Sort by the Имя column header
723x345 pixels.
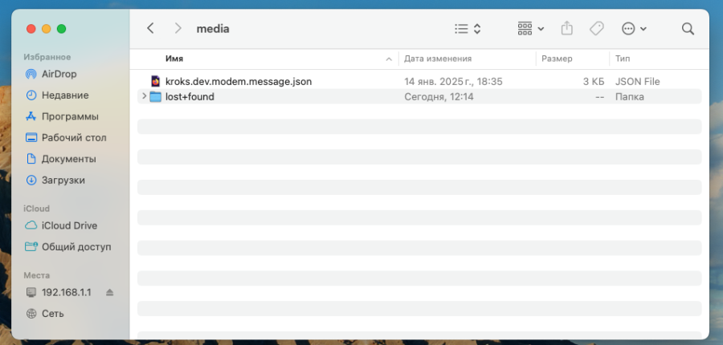174,59
